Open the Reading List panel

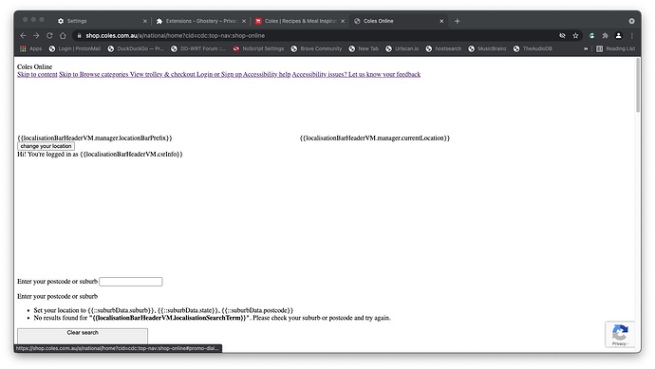tap(615, 48)
